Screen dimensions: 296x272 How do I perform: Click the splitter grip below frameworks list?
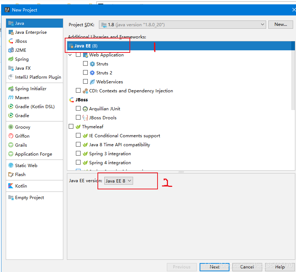coord(181,172)
